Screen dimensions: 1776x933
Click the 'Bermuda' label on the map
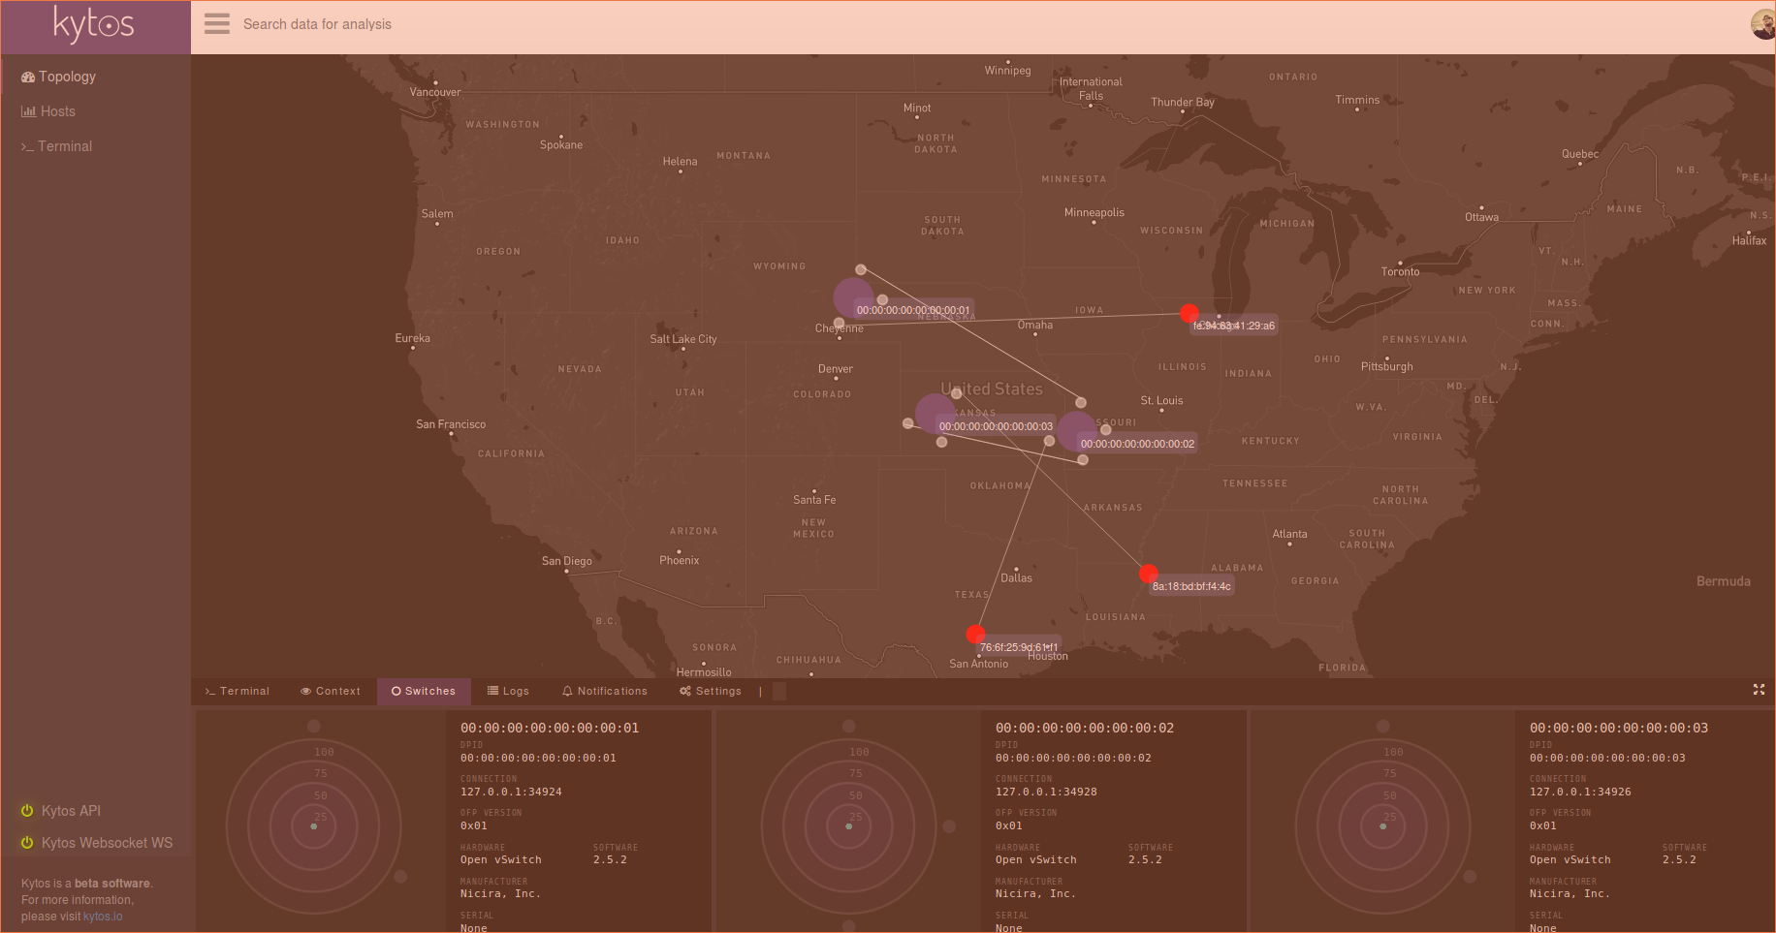coord(1724,581)
